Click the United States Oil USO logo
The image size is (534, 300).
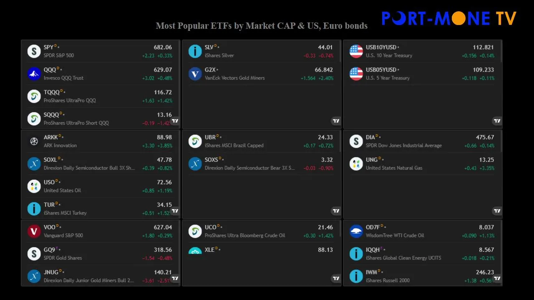tap(34, 186)
